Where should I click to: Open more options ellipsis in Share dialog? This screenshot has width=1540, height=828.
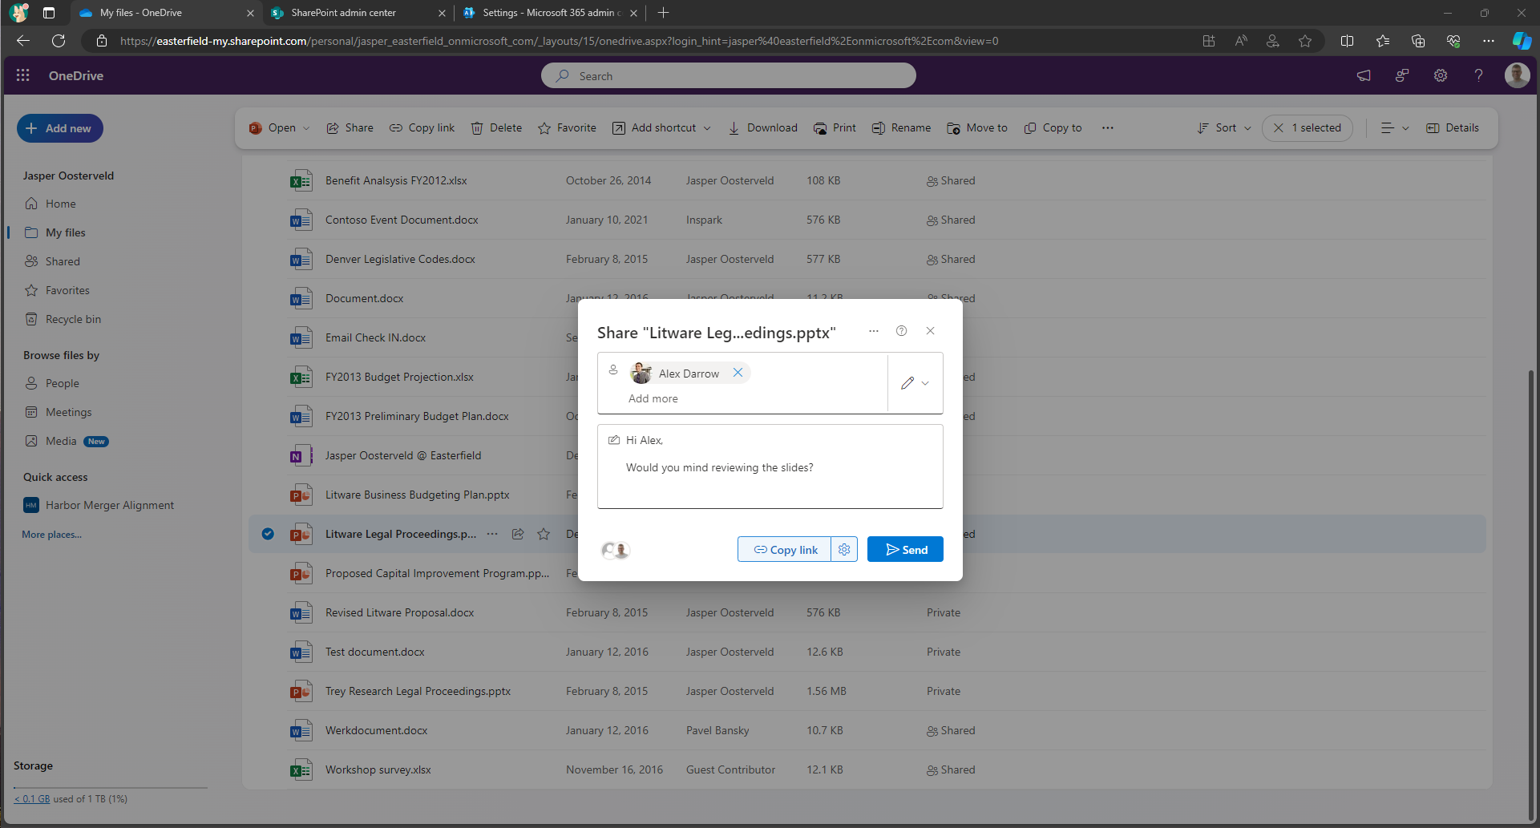coord(874,331)
